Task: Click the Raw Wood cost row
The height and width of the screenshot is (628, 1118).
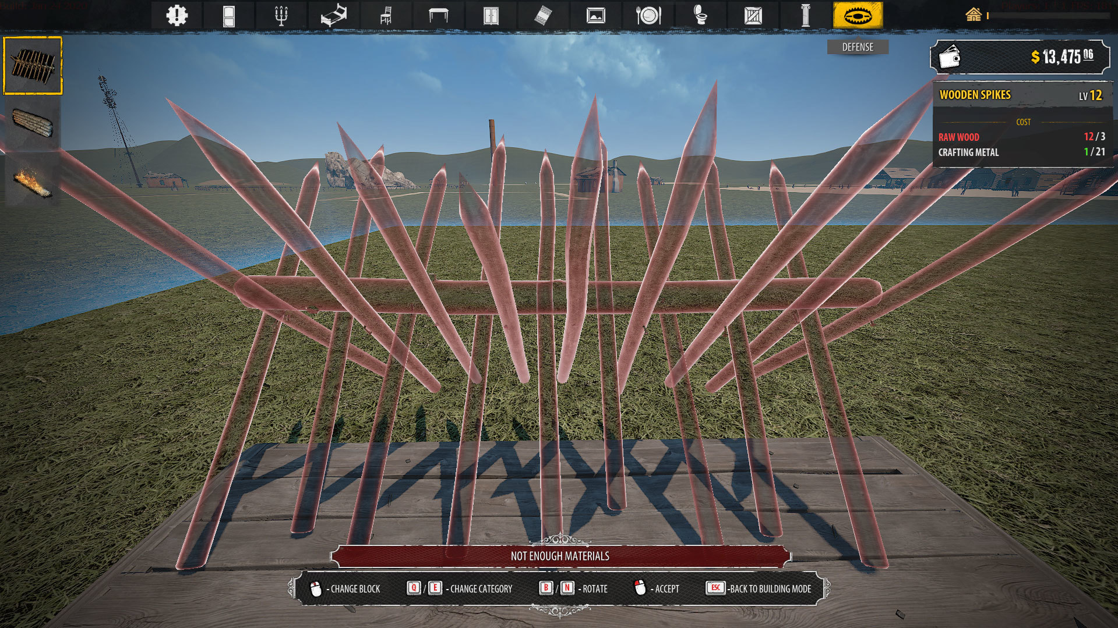Action: [1022, 137]
